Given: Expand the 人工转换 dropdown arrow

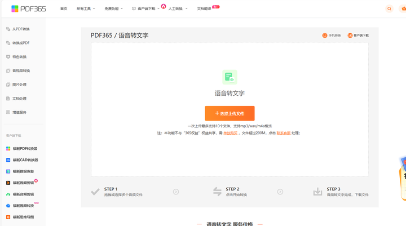Looking at the screenshot, I should tap(187, 9).
